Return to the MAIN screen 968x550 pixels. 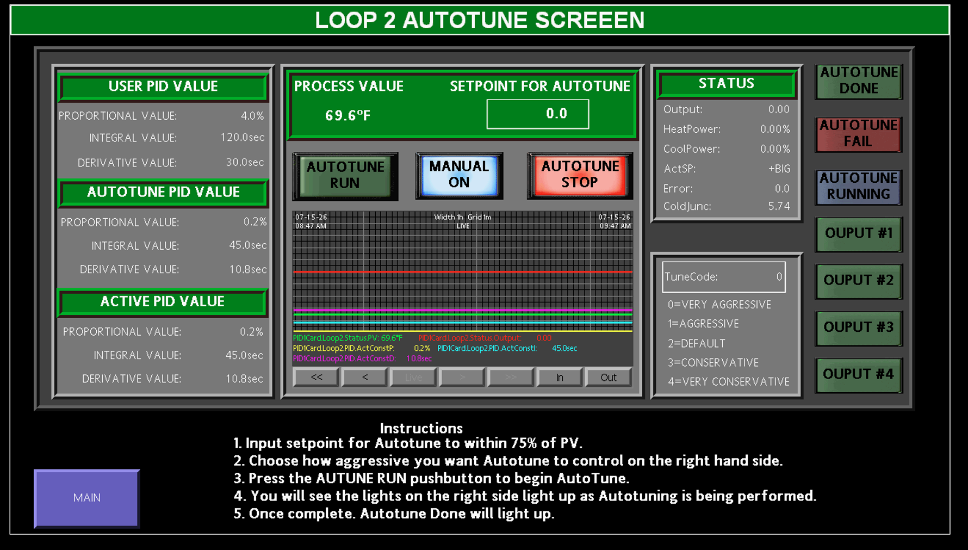[87, 498]
